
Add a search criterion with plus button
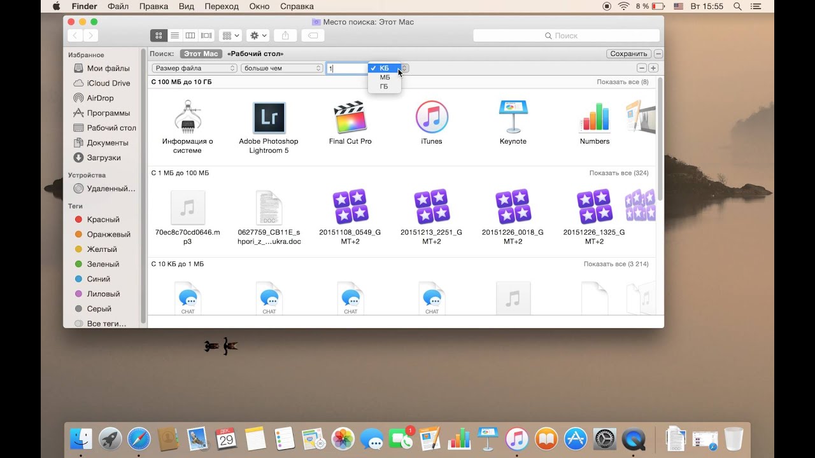coord(653,68)
